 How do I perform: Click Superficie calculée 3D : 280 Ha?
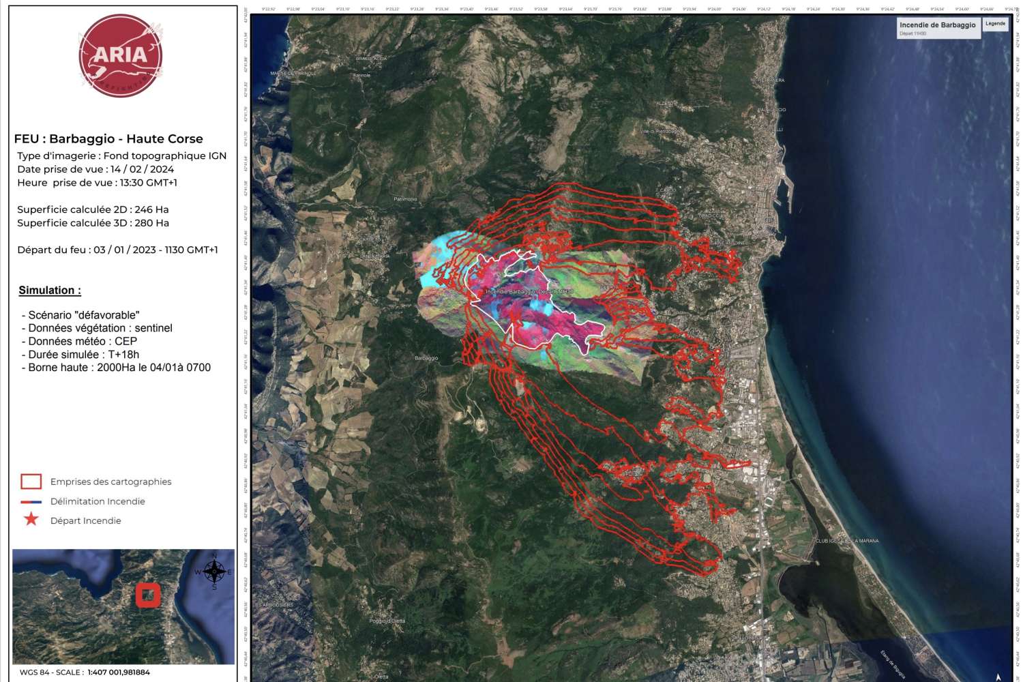pyautogui.click(x=93, y=223)
